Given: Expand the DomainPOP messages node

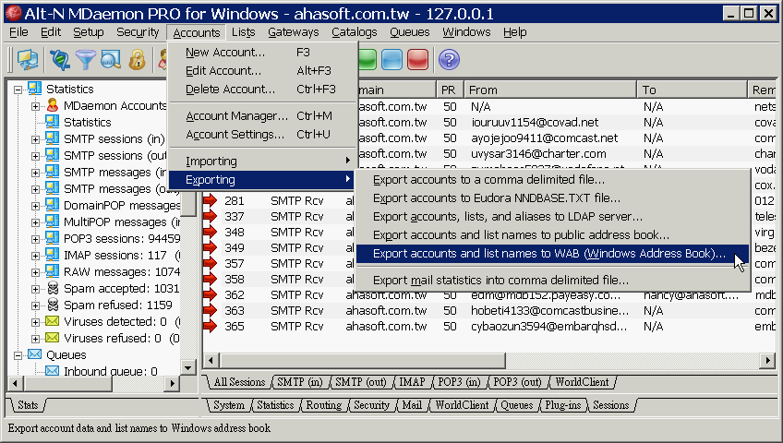Looking at the screenshot, I should tap(35, 206).
